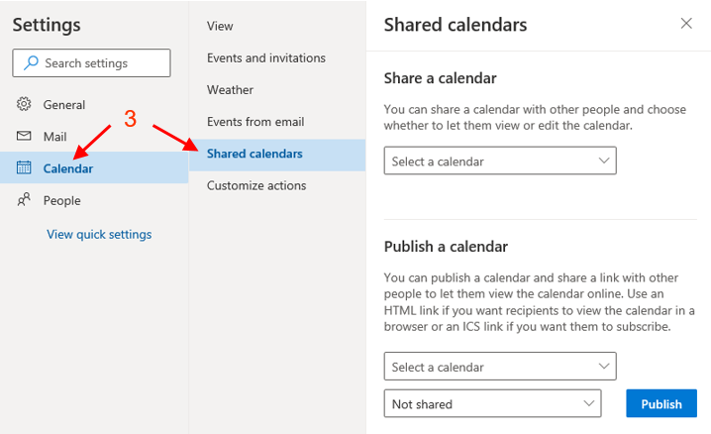Open Share a calendar dropdown
Screen dimensions: 711x434
pos(500,161)
